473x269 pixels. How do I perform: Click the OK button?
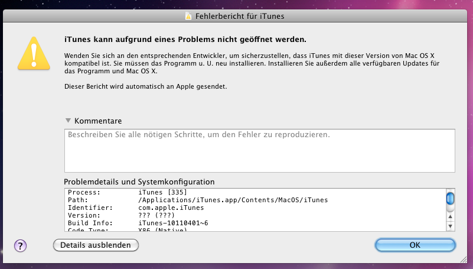(x=415, y=245)
